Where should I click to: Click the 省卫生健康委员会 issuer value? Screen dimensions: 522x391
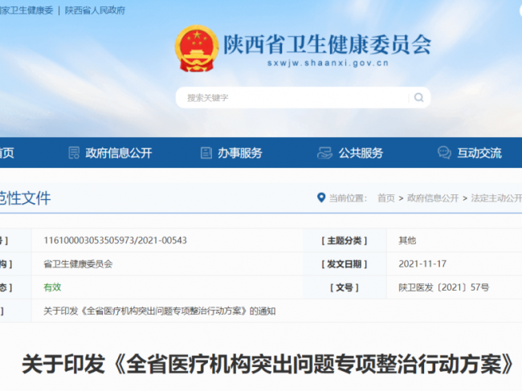(78, 264)
